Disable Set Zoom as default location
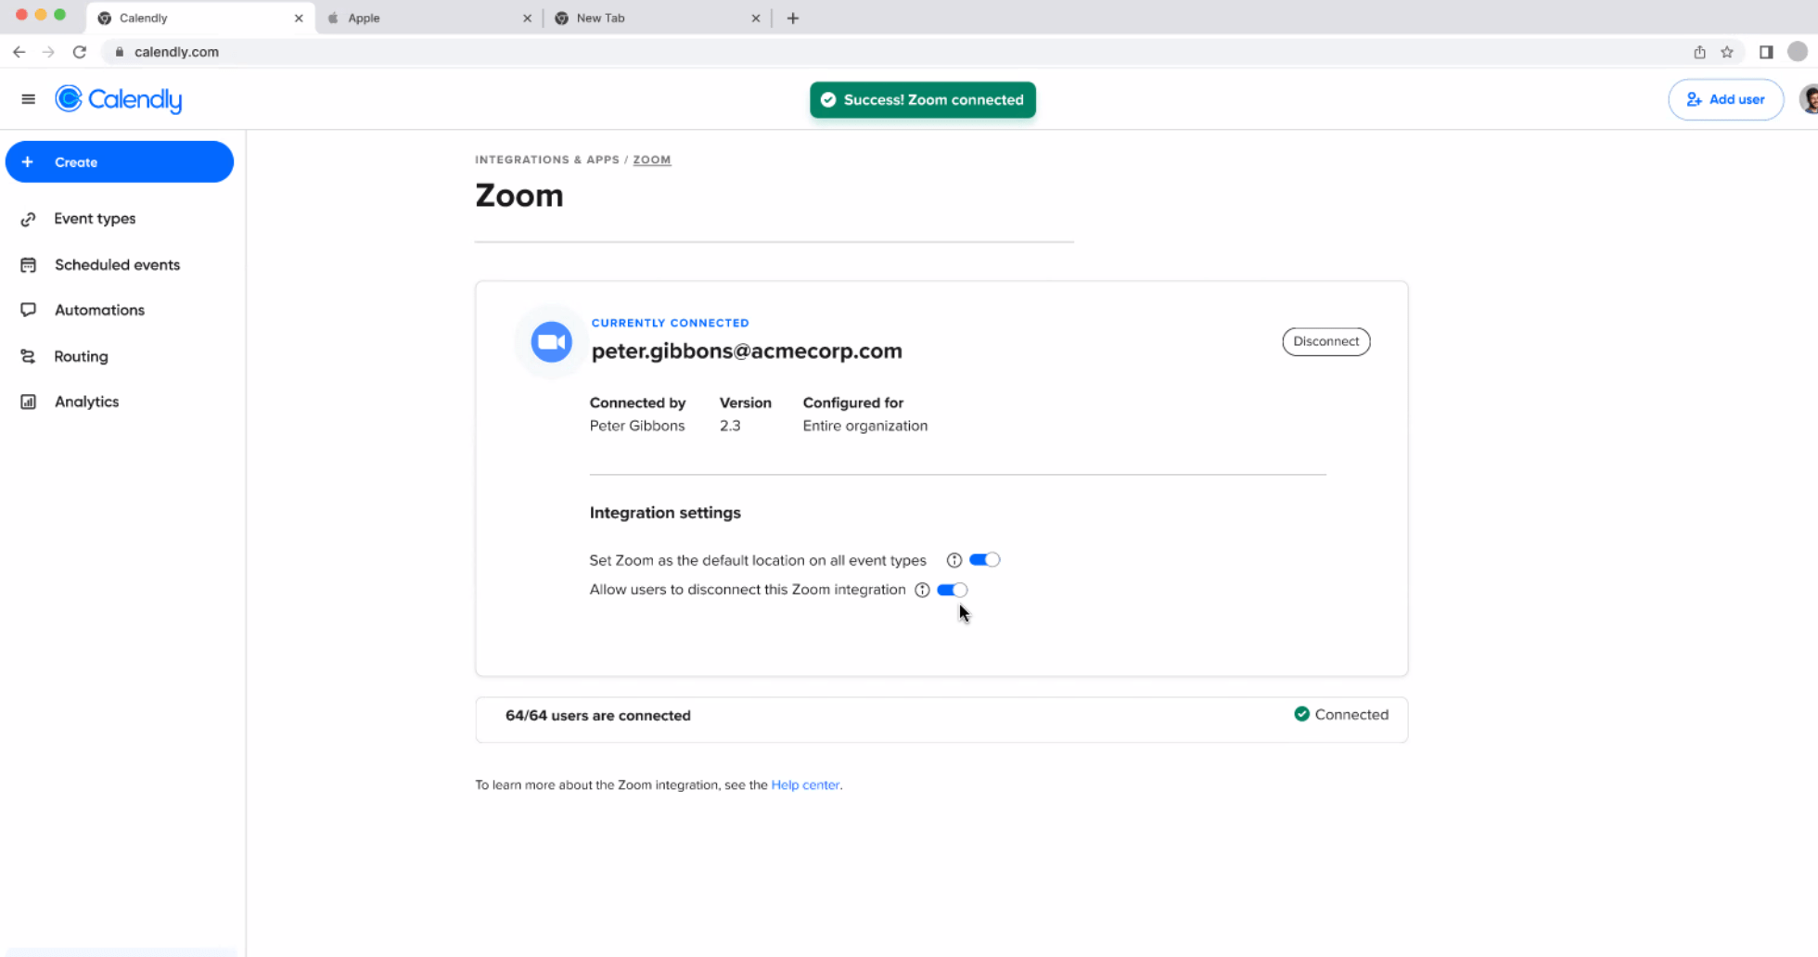The image size is (1818, 957). (x=985, y=559)
